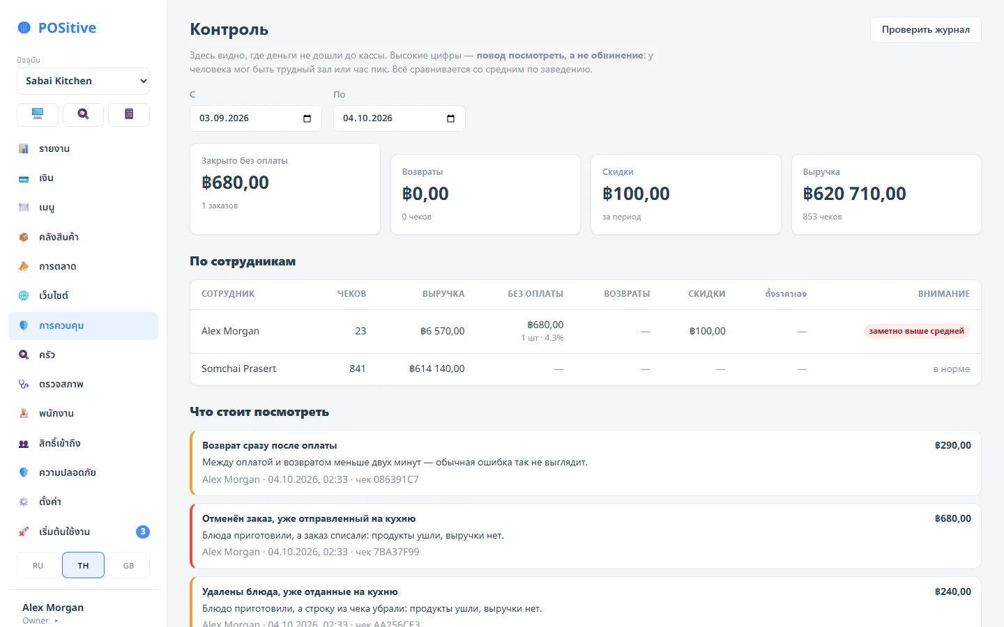Open calendar picker for end date 04.10.2026
Image resolution: width=1004 pixels, height=627 pixels.
(450, 118)
